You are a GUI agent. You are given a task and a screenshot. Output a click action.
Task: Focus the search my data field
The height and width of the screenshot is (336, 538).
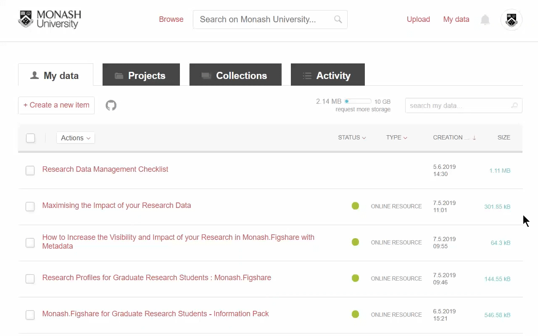[x=464, y=106]
